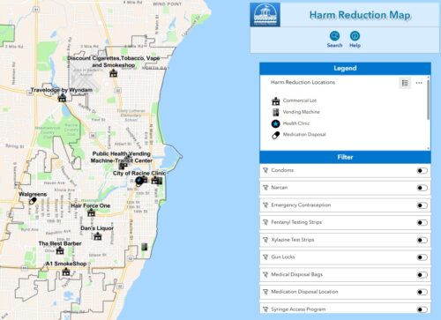Enable Syringe Access Program toggle
The width and height of the screenshot is (441, 320).
(422, 309)
